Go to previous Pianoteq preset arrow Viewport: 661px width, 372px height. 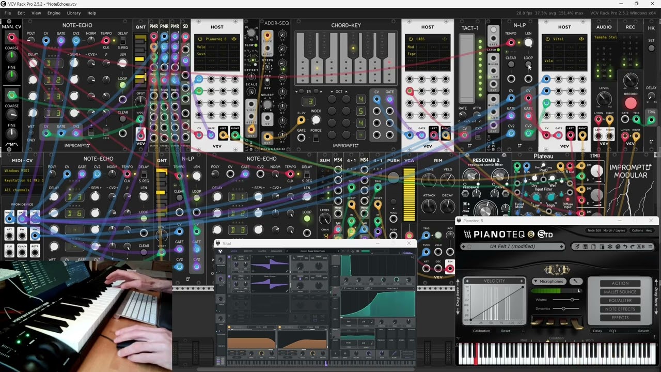[x=464, y=246]
